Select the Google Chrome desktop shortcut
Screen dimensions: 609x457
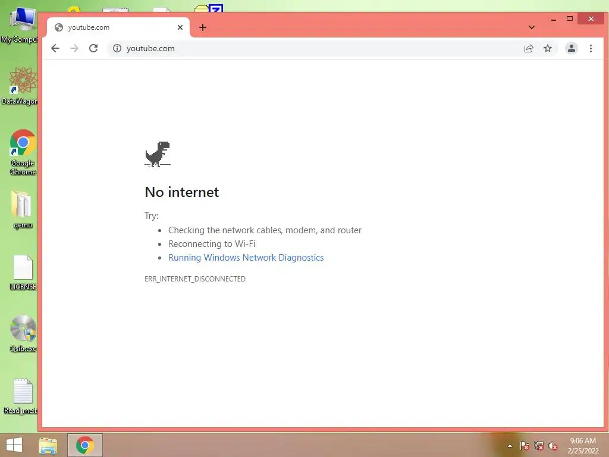pyautogui.click(x=23, y=152)
